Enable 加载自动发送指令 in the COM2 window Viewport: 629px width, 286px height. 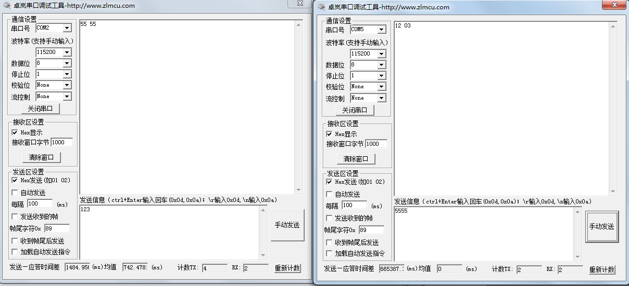coord(15,252)
